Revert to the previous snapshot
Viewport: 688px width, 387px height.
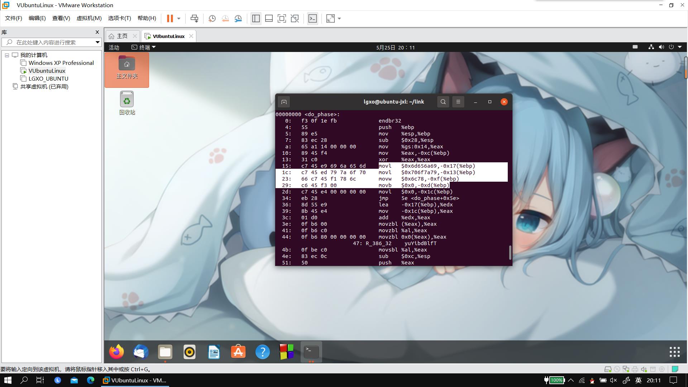[225, 19]
